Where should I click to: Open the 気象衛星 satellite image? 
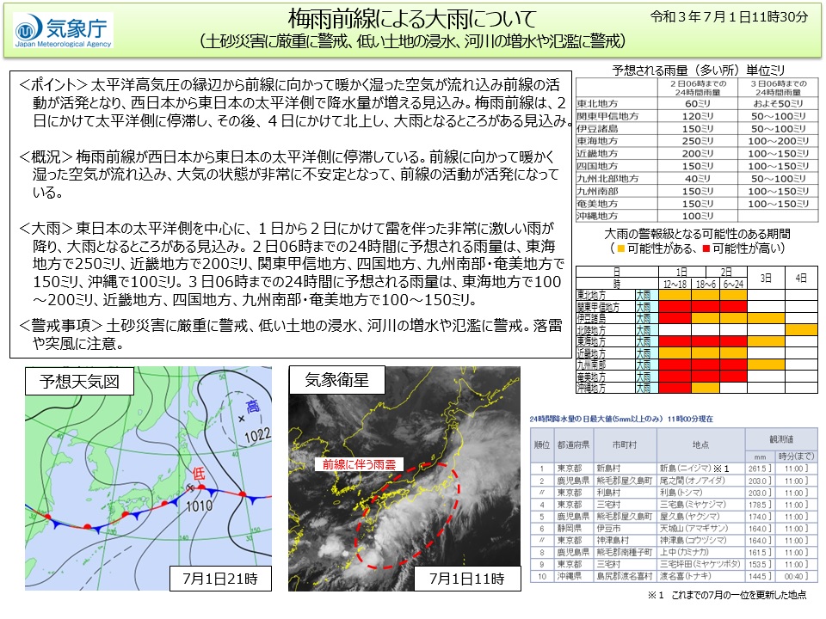pos(404,479)
